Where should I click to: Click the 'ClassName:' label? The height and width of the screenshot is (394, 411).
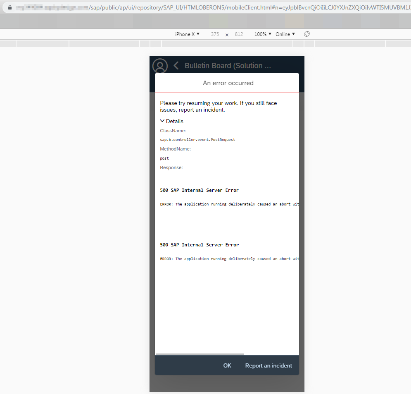click(173, 131)
